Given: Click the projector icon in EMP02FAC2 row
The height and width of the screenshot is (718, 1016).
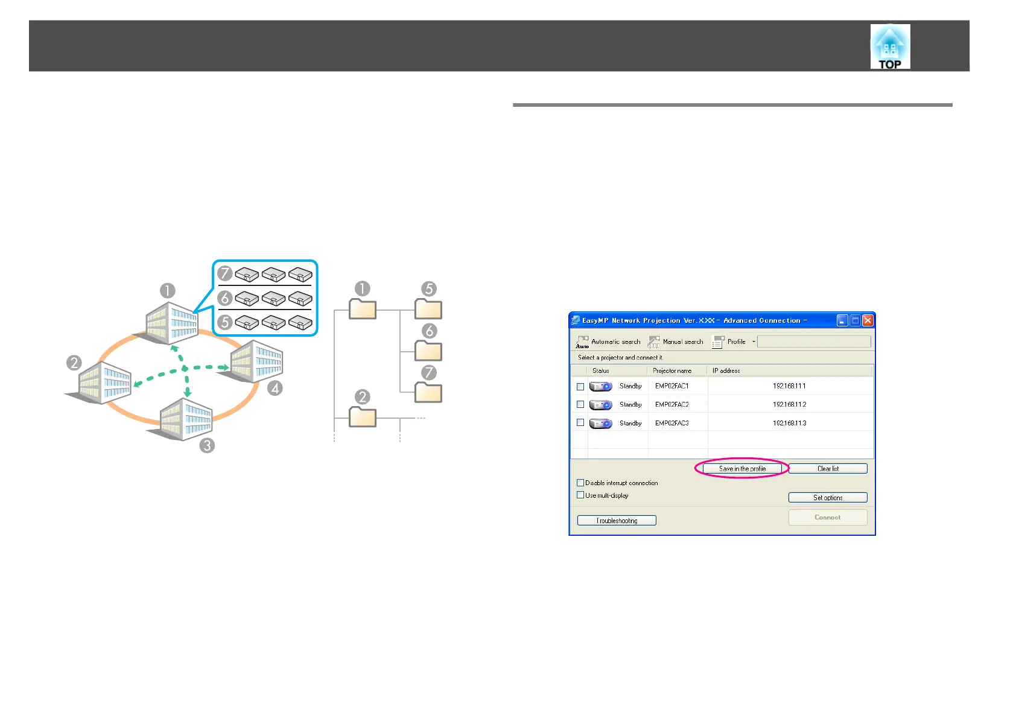Looking at the screenshot, I should pyautogui.click(x=601, y=405).
